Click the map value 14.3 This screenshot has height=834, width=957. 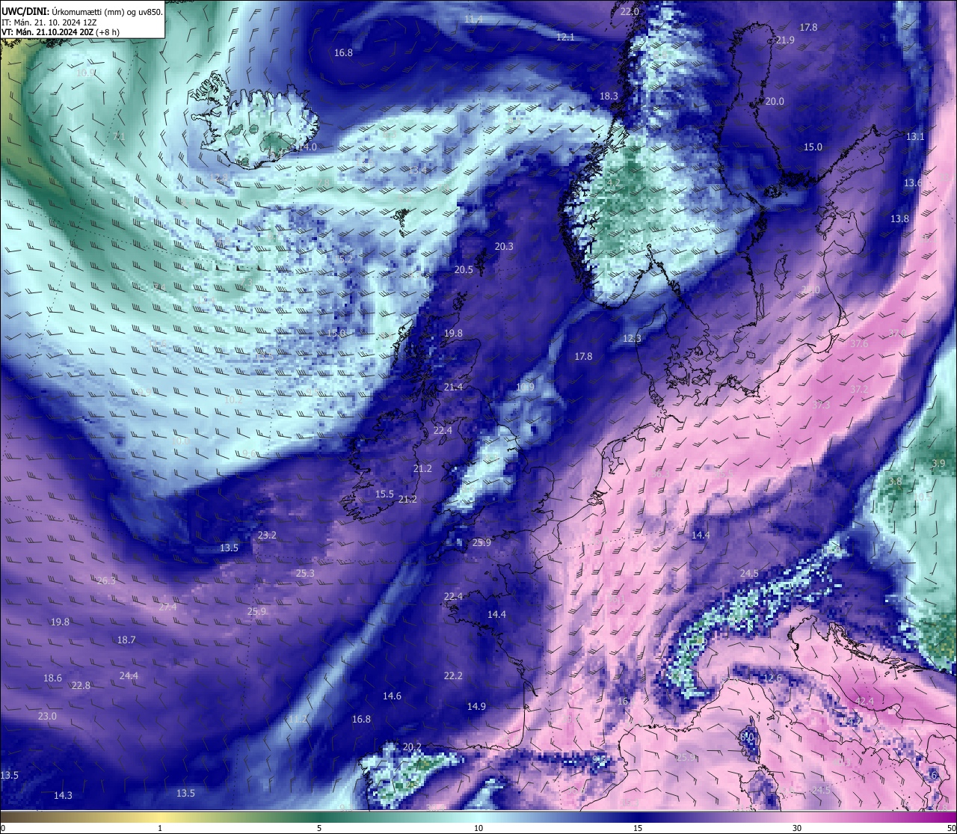[63, 796]
